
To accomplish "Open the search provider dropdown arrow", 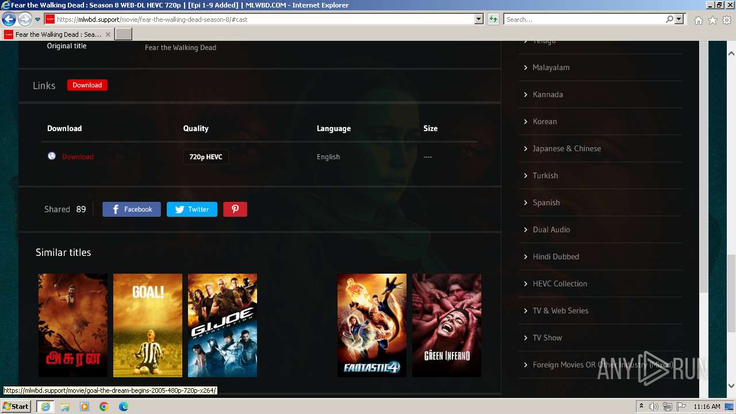I will [x=680, y=20].
